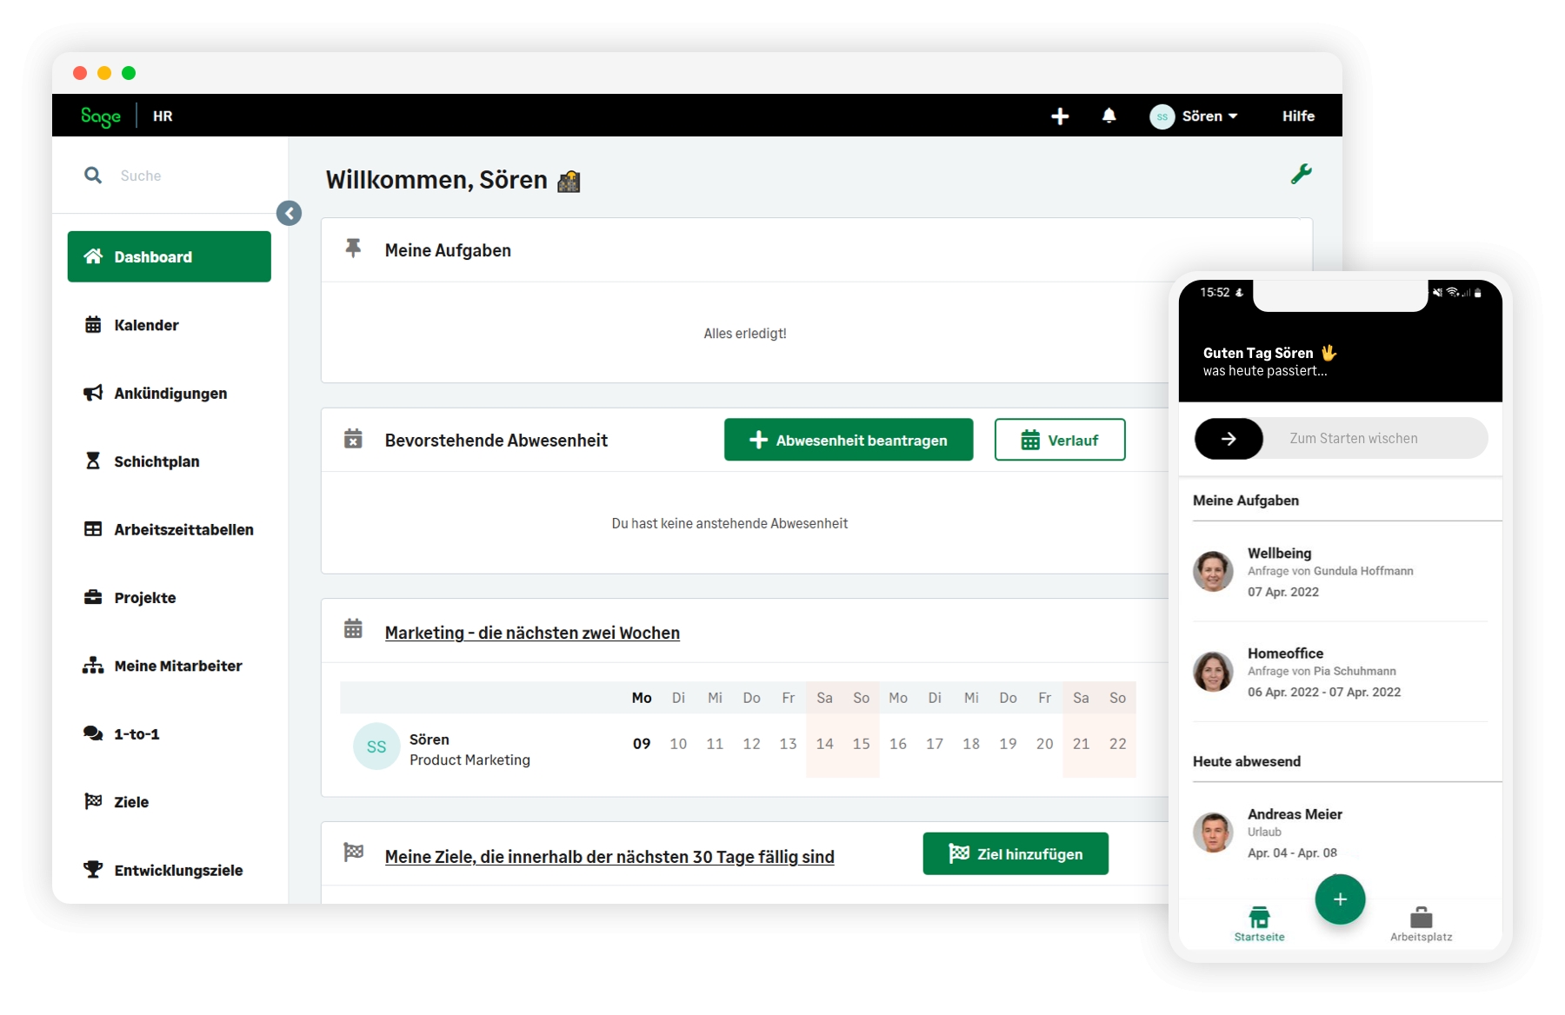Open Ankündigungen megaphone item
The height and width of the screenshot is (1015, 1565).
[170, 394]
